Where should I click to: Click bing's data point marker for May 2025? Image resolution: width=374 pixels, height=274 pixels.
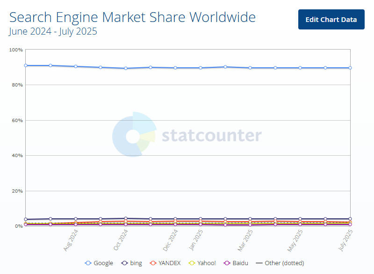point(300,219)
